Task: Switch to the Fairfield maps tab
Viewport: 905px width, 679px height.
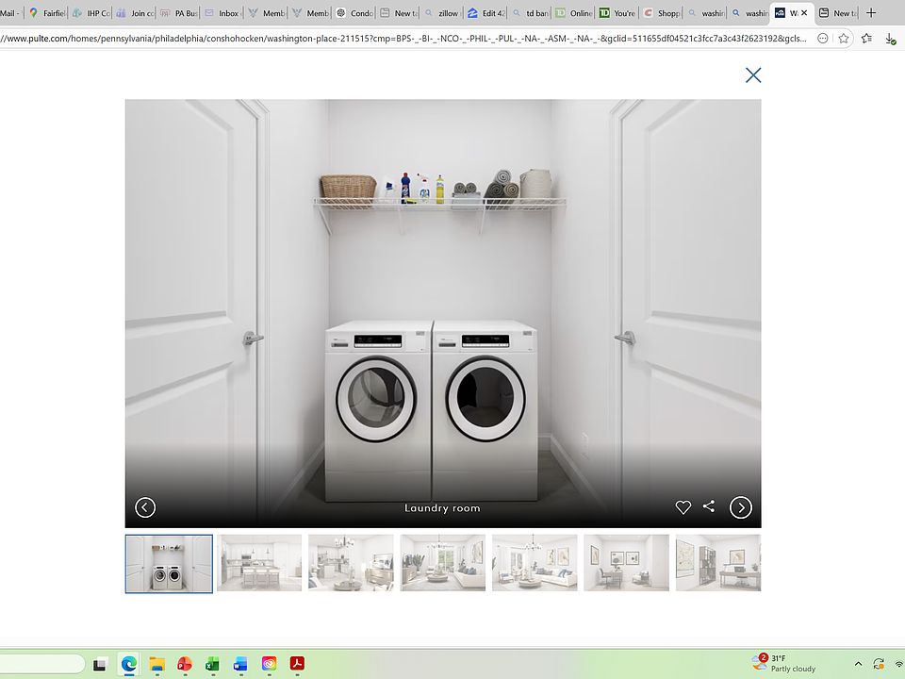Action: tap(47, 12)
